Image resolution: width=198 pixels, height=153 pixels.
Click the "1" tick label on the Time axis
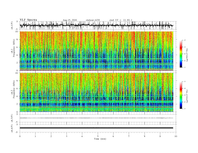(x=35, y=136)
